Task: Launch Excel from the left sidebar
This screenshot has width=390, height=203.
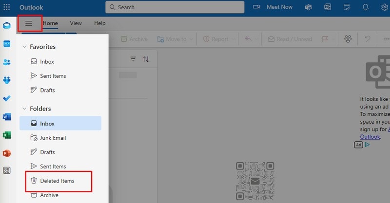Action: (x=7, y=135)
